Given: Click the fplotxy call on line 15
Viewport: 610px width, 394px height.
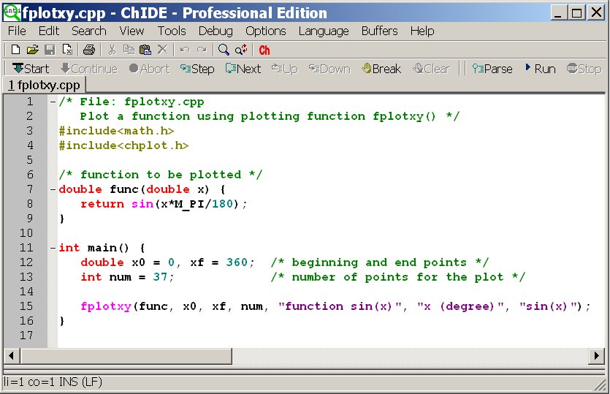Looking at the screenshot, I should coord(106,306).
